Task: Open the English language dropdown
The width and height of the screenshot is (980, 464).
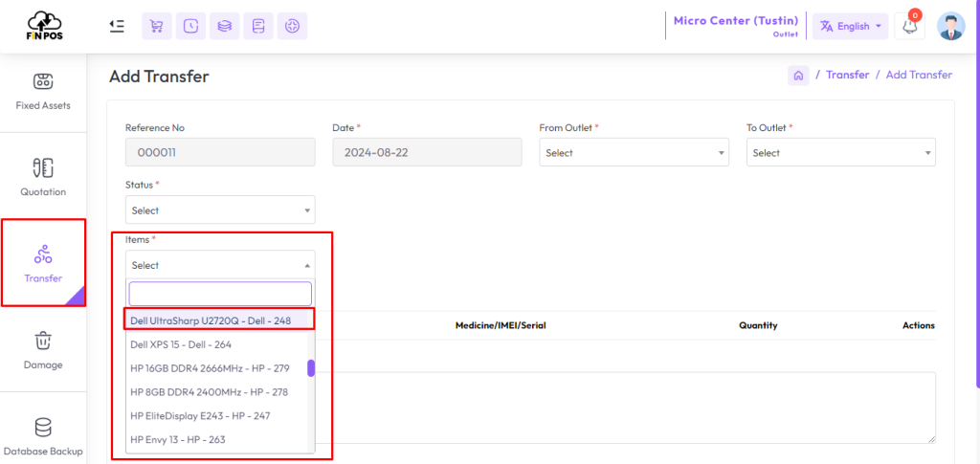Action: [851, 26]
